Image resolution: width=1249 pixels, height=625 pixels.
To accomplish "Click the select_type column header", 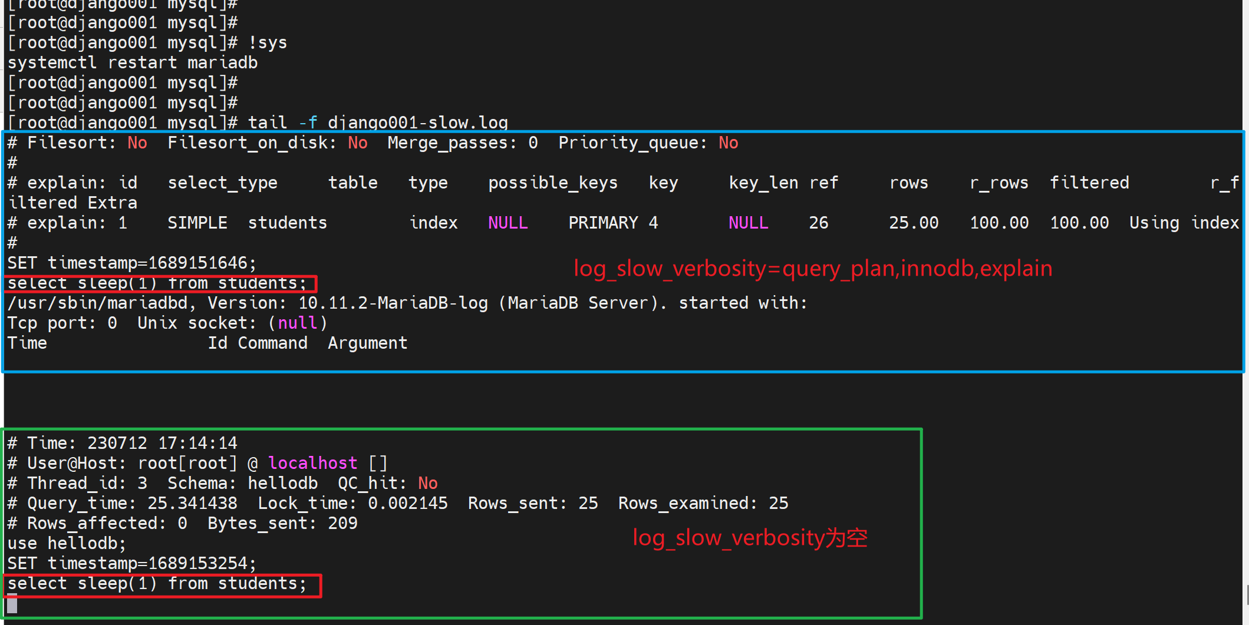I will [222, 183].
